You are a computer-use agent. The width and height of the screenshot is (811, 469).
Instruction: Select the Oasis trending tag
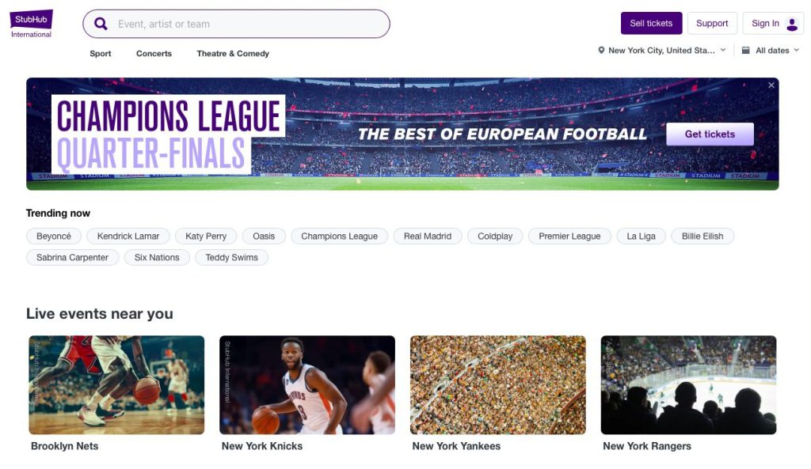click(264, 236)
